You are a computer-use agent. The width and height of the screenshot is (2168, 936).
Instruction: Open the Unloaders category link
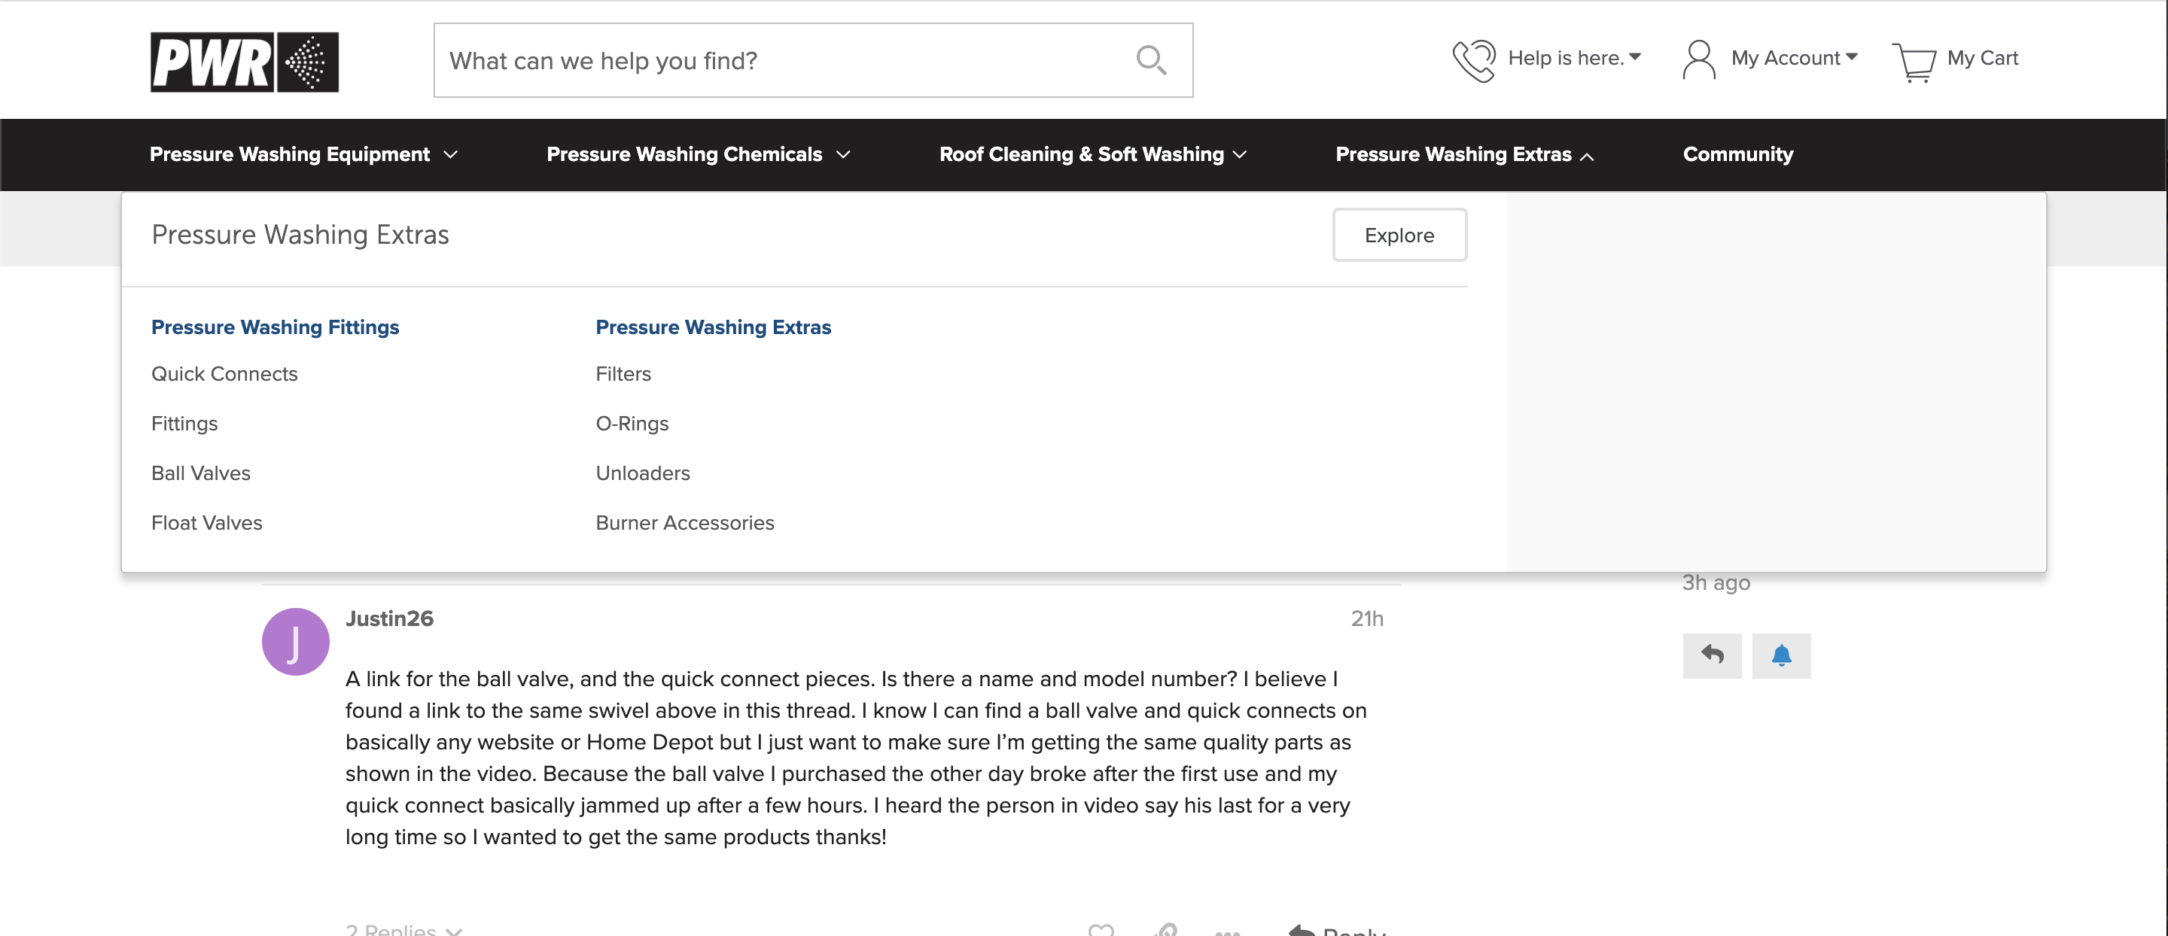pyautogui.click(x=643, y=473)
